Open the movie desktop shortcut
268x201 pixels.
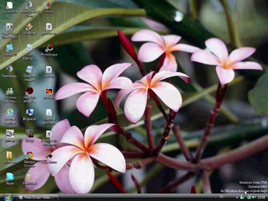click(49, 7)
